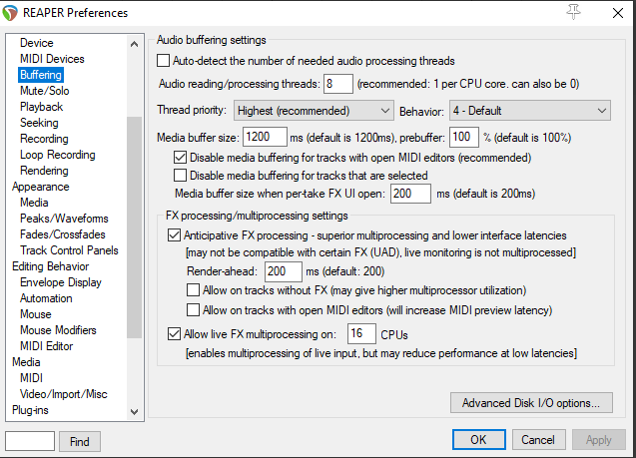The height and width of the screenshot is (458, 636).
Task: Click the Media buffer size field
Action: pos(265,137)
